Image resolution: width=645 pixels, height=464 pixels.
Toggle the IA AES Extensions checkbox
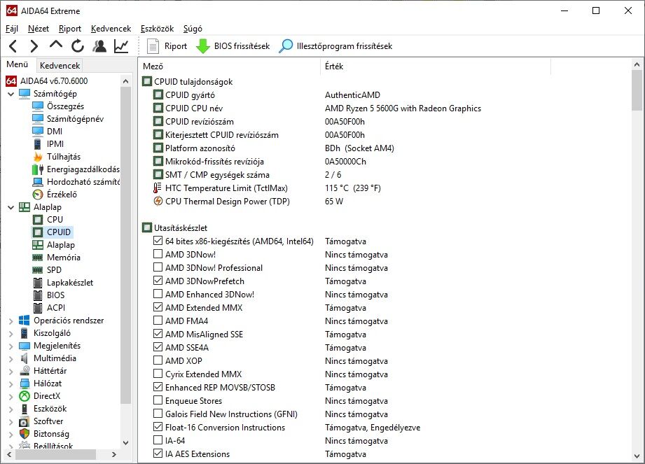pyautogui.click(x=158, y=454)
